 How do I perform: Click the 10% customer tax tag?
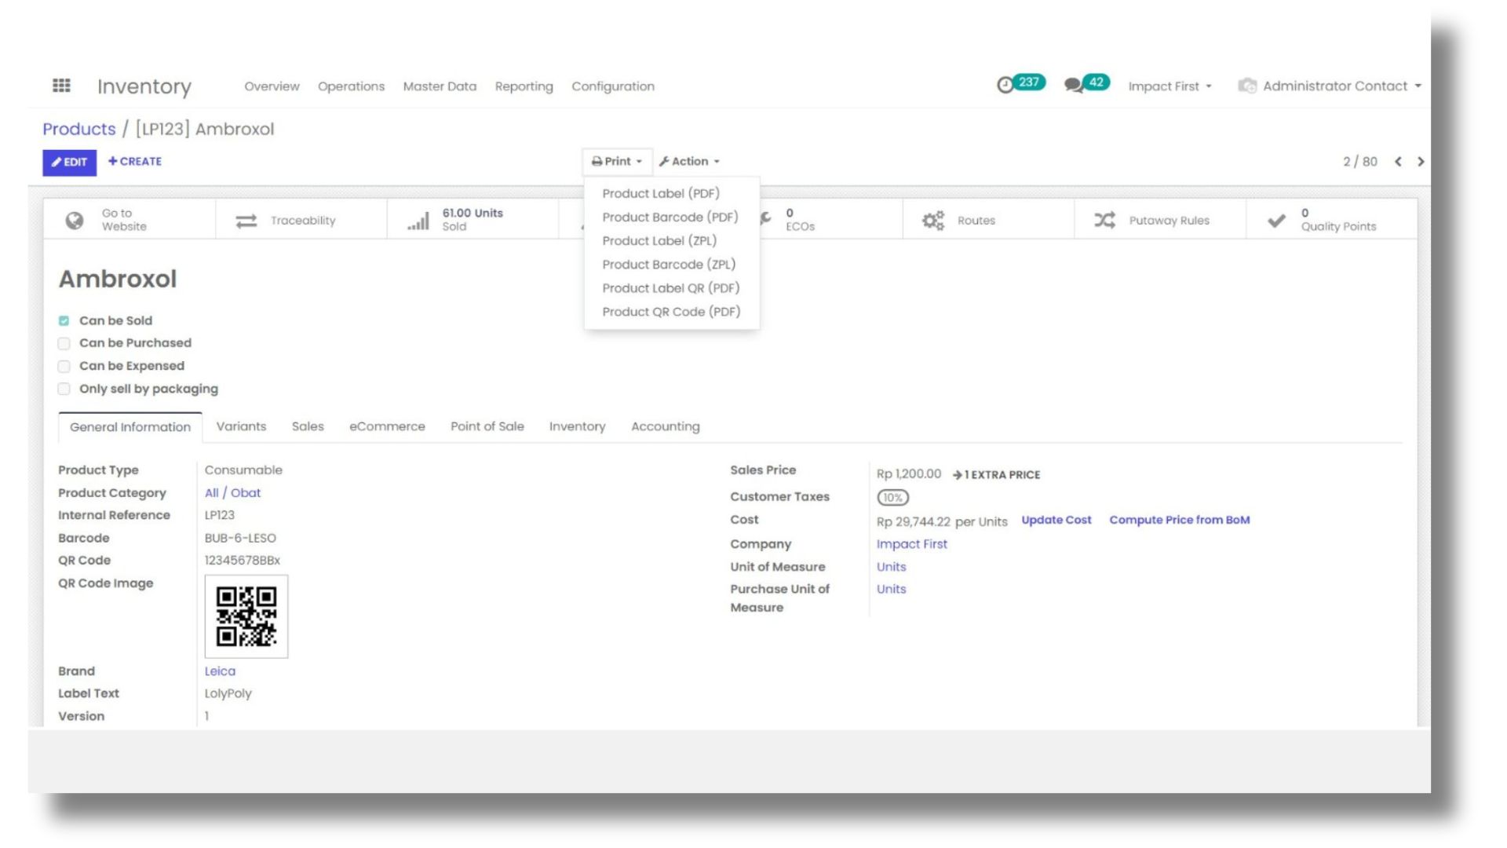pyautogui.click(x=892, y=497)
